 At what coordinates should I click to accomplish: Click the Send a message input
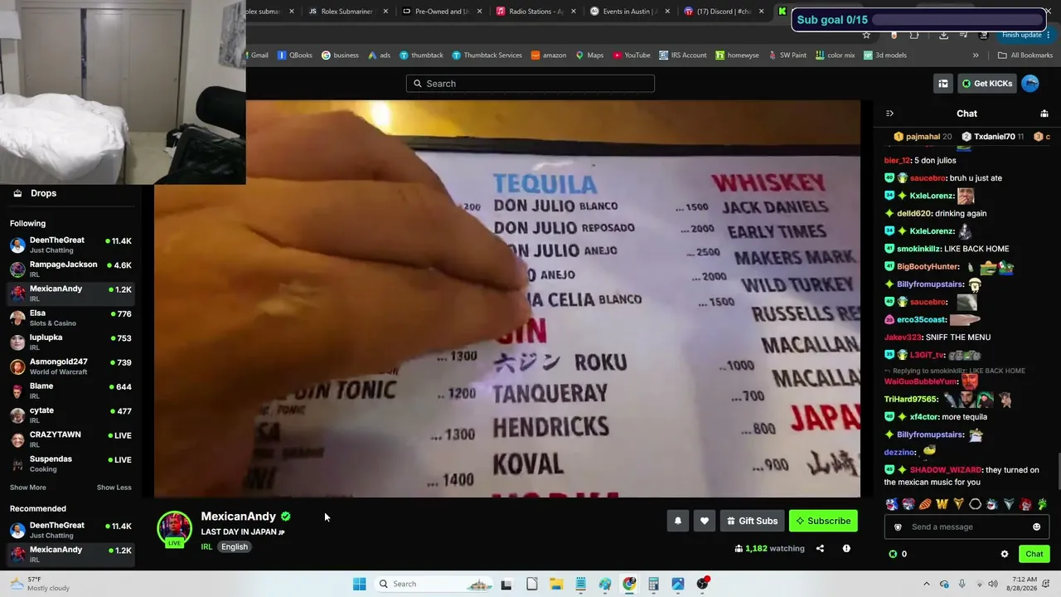pyautogui.click(x=966, y=527)
